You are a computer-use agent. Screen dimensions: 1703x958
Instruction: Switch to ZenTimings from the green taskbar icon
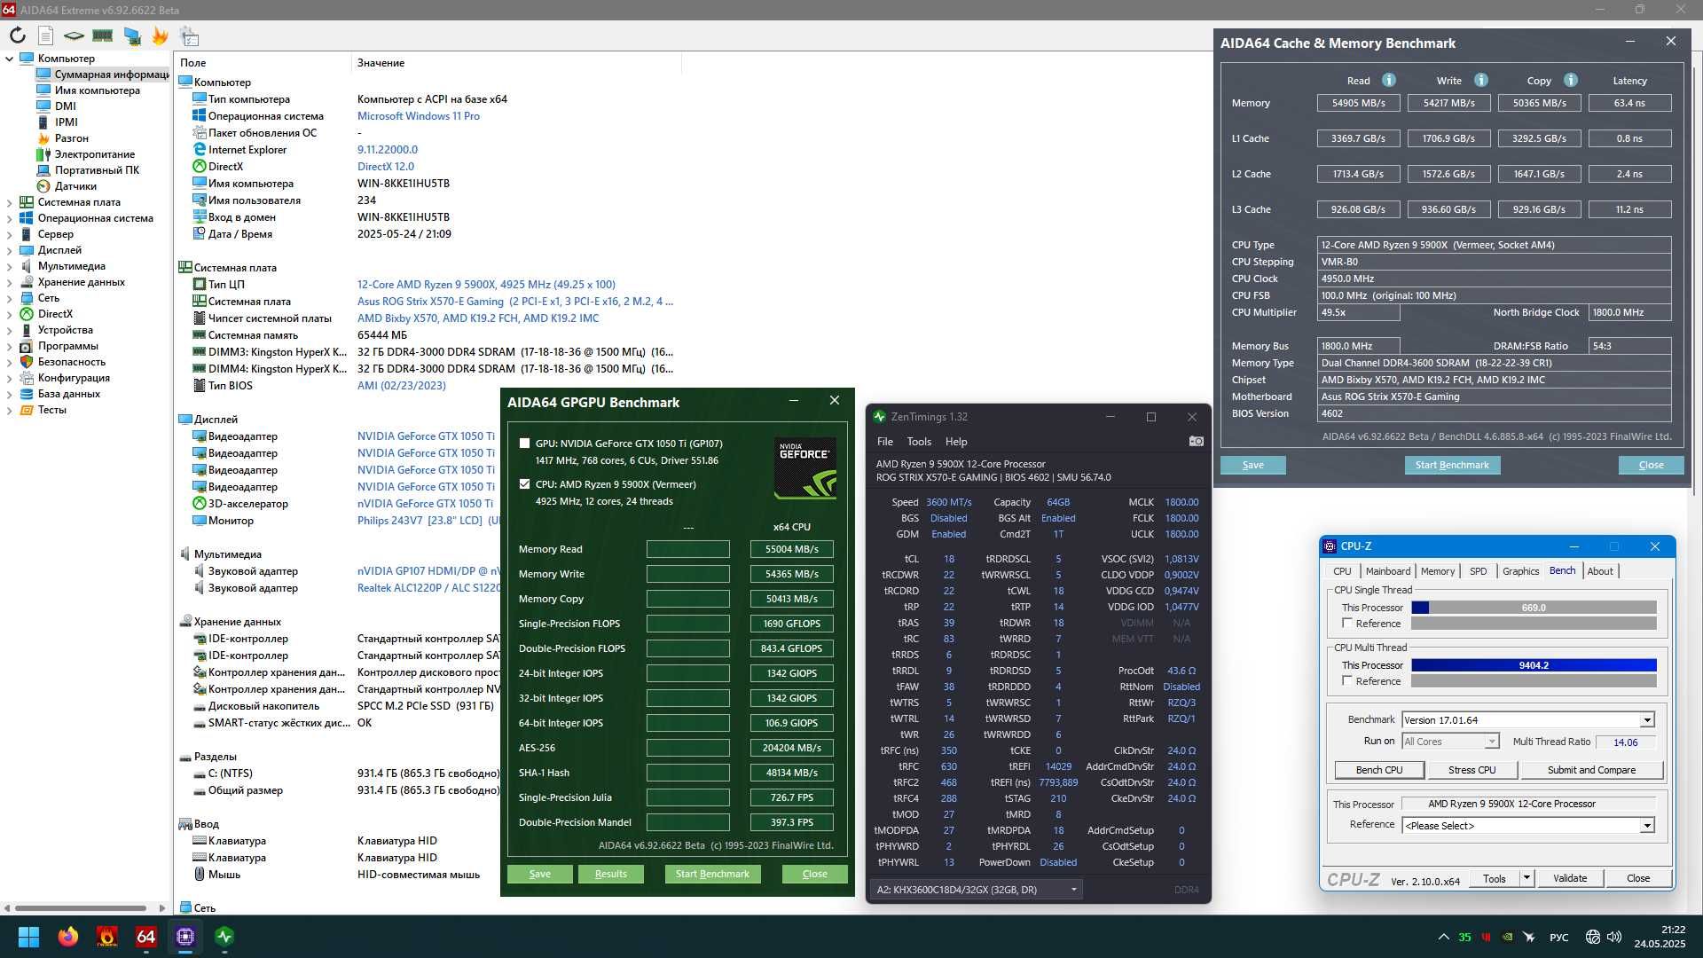coord(224,937)
